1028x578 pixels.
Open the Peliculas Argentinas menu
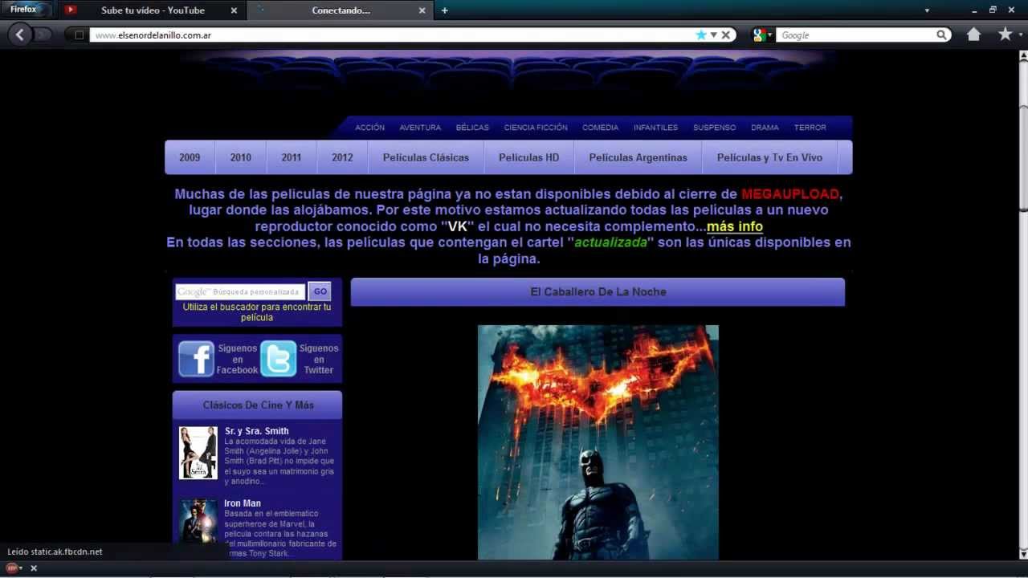point(638,157)
